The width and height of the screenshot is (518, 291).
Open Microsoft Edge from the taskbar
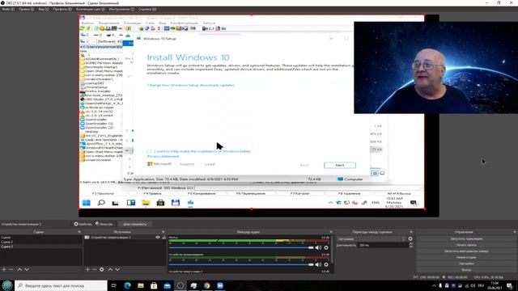tap(128, 285)
